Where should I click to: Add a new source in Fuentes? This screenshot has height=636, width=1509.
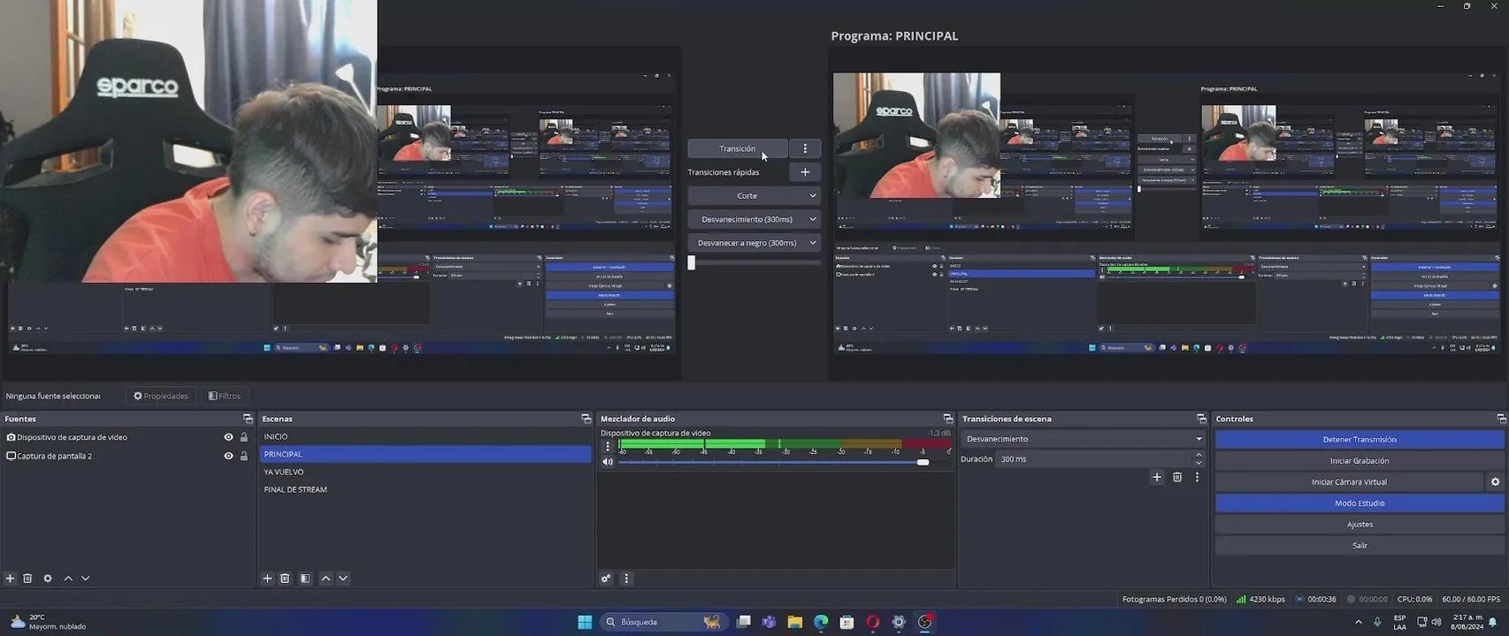(10, 579)
